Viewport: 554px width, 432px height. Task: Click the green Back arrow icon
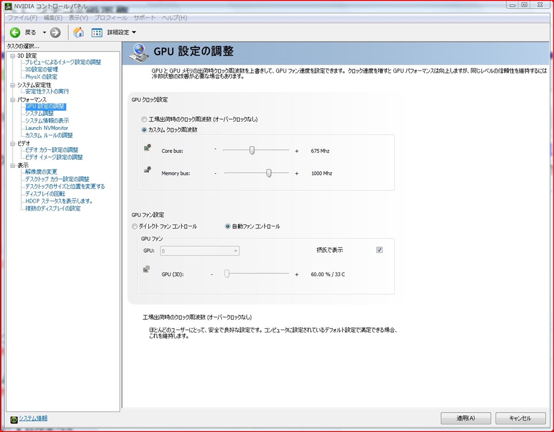point(15,32)
